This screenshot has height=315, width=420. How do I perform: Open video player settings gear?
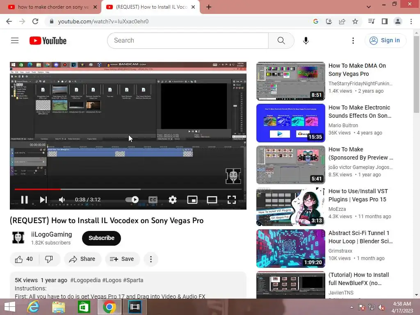coord(173,200)
